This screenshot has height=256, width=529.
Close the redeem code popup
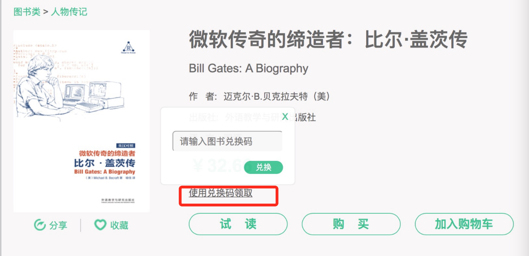tap(285, 117)
